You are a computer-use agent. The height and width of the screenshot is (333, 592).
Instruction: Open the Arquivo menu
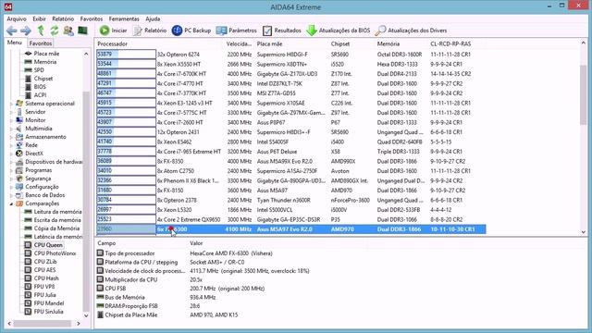(17, 18)
